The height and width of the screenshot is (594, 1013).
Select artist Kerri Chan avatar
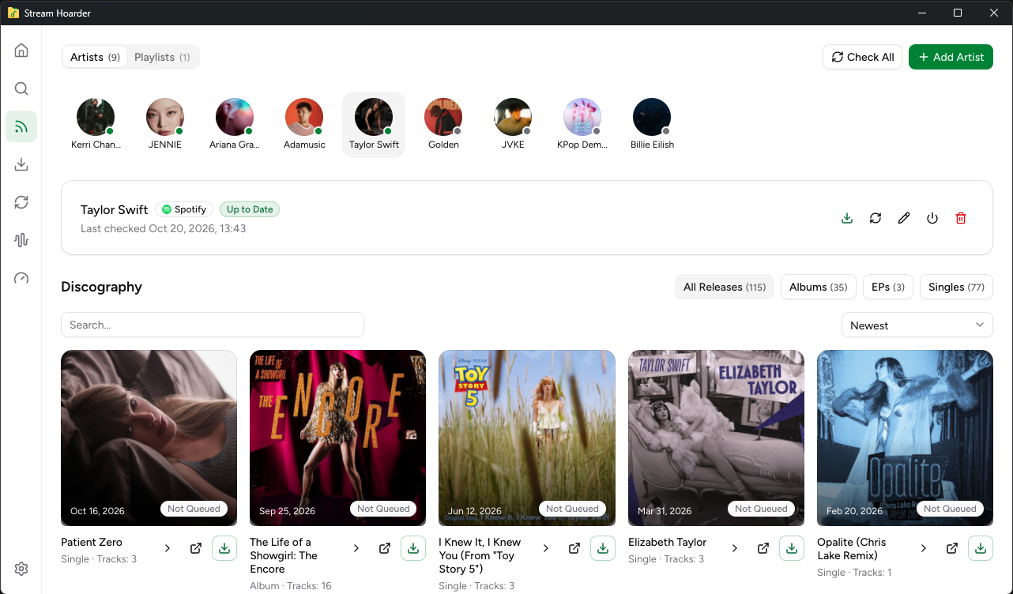(x=96, y=117)
